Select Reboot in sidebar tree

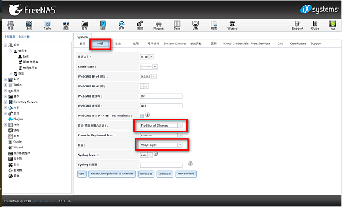coord(15,170)
